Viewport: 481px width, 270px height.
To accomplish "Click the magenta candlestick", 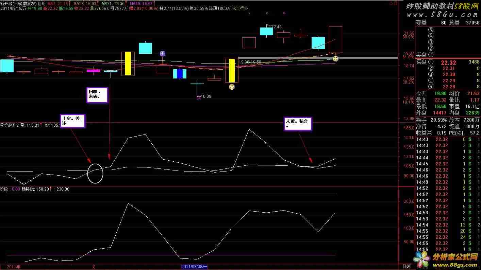I will tap(93, 71).
